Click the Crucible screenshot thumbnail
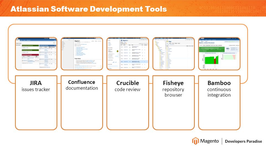266x149 pixels. [x=128, y=54]
